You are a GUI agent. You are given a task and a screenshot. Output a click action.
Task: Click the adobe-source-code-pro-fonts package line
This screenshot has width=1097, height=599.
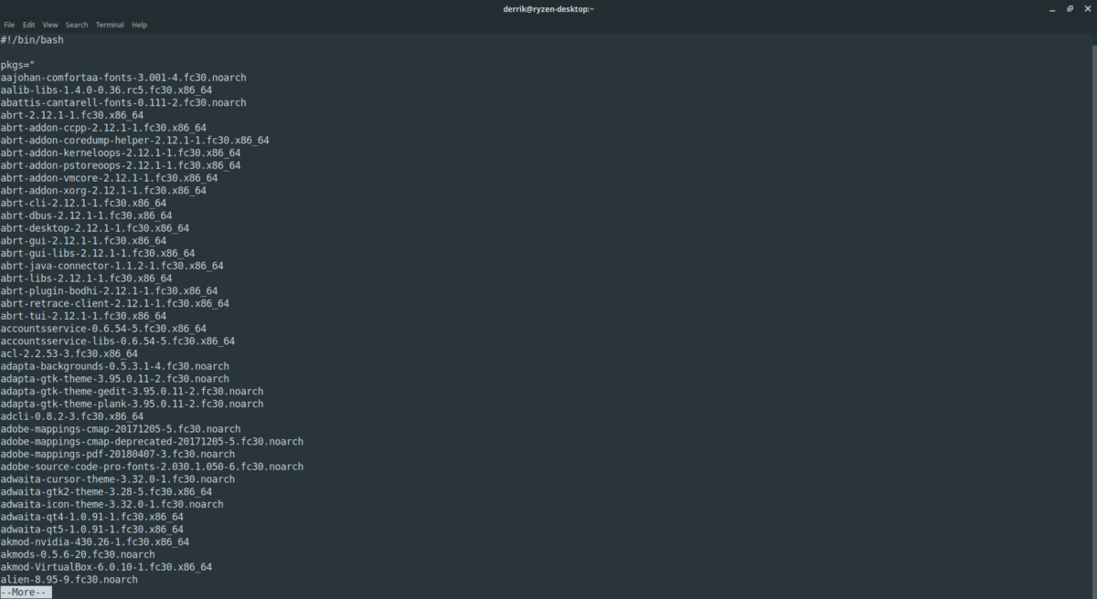pyautogui.click(x=152, y=467)
